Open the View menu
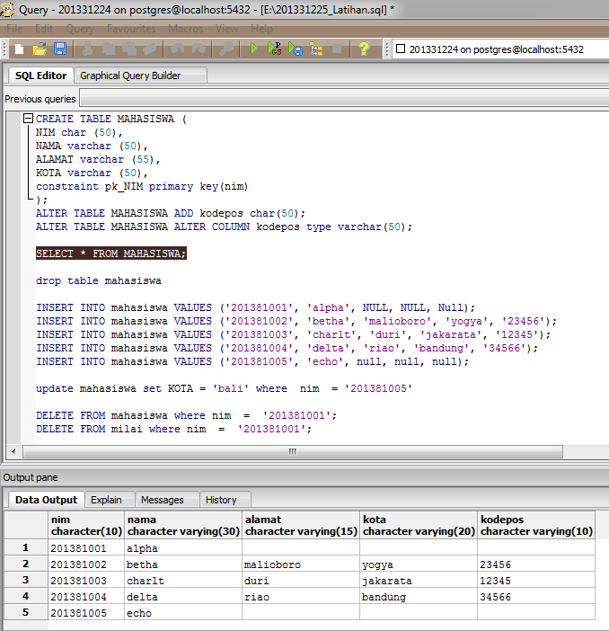The width and height of the screenshot is (609, 631). [x=226, y=29]
